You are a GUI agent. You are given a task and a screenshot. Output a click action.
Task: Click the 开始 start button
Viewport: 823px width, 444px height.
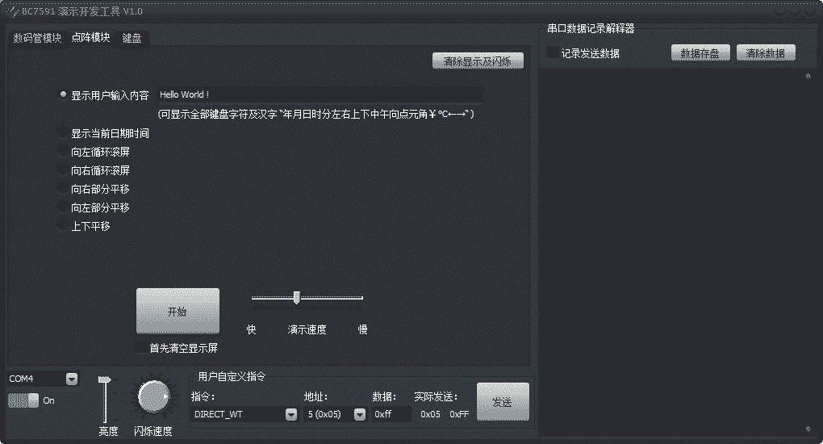click(178, 311)
